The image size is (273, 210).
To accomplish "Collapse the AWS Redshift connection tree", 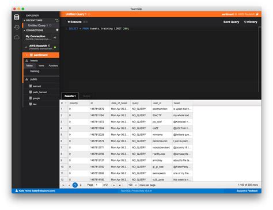I will point(26,47).
